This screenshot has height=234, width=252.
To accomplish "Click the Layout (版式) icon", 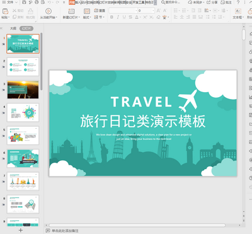I will tap(87, 11).
